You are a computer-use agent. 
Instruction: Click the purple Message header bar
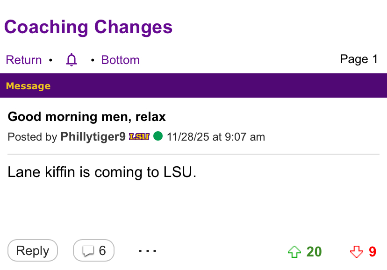tap(193, 85)
